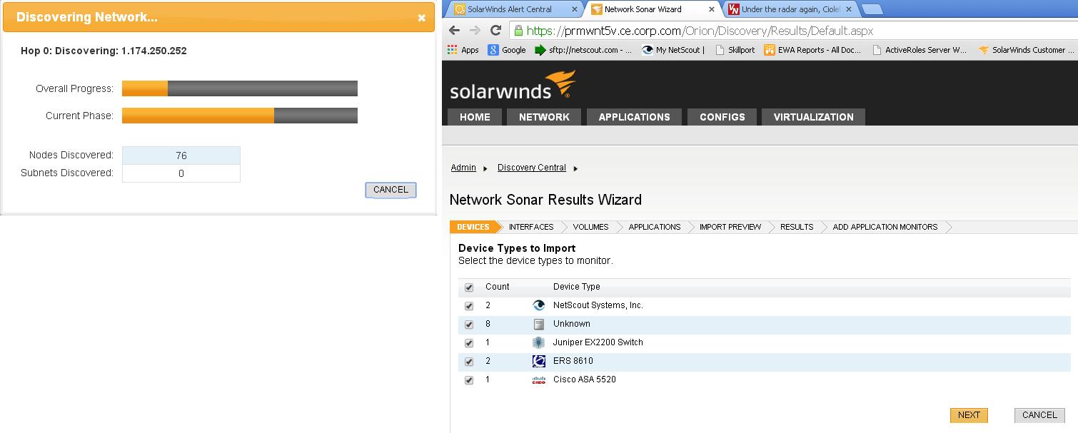The image size is (1078, 433).
Task: Focus the browser address bar URL
Action: pyautogui.click(x=700, y=31)
